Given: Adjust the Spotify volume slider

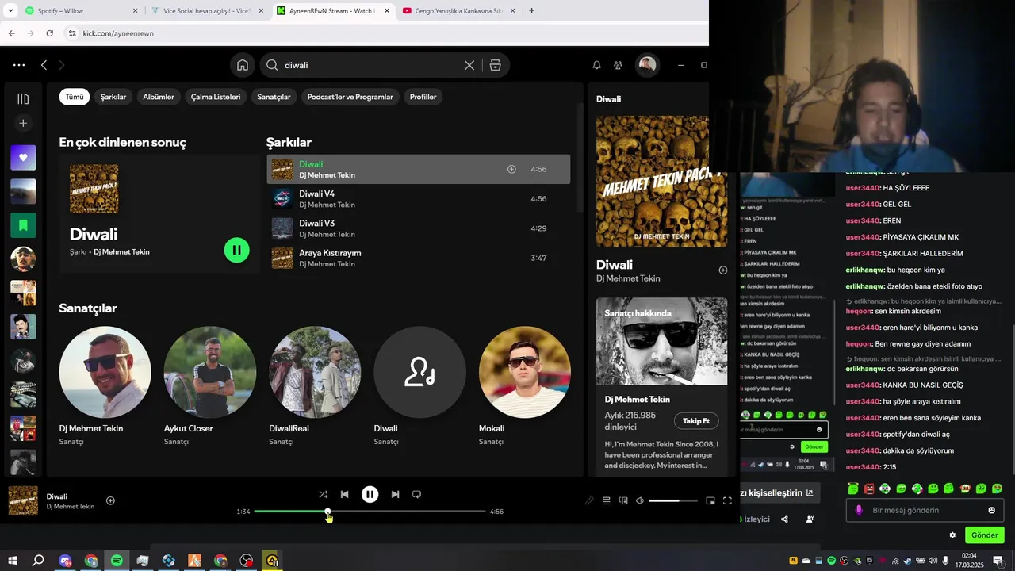Looking at the screenshot, I should tap(673, 500).
